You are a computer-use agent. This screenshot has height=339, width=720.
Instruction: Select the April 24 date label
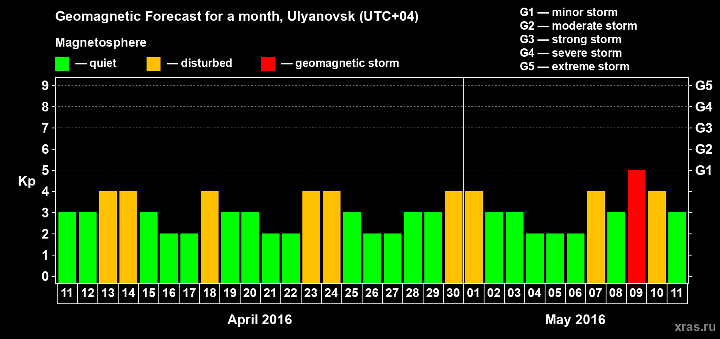[331, 293]
